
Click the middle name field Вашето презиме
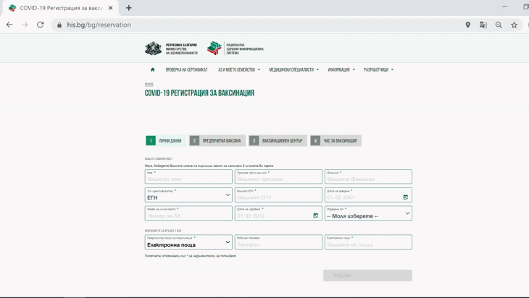point(278,176)
